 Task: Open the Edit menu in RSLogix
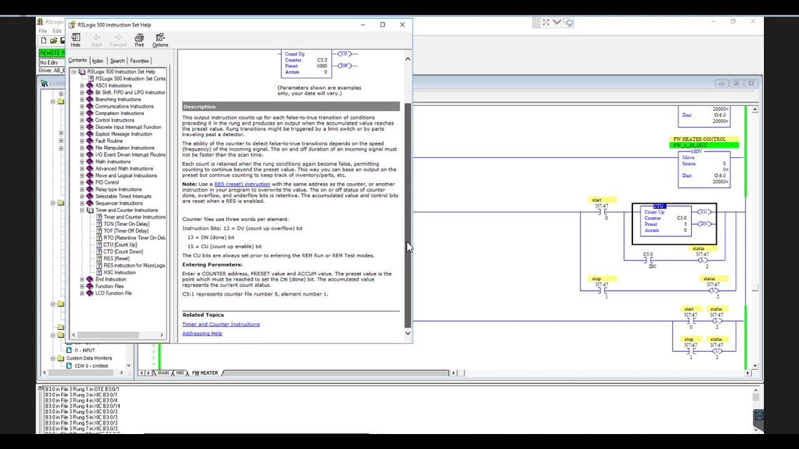point(57,31)
